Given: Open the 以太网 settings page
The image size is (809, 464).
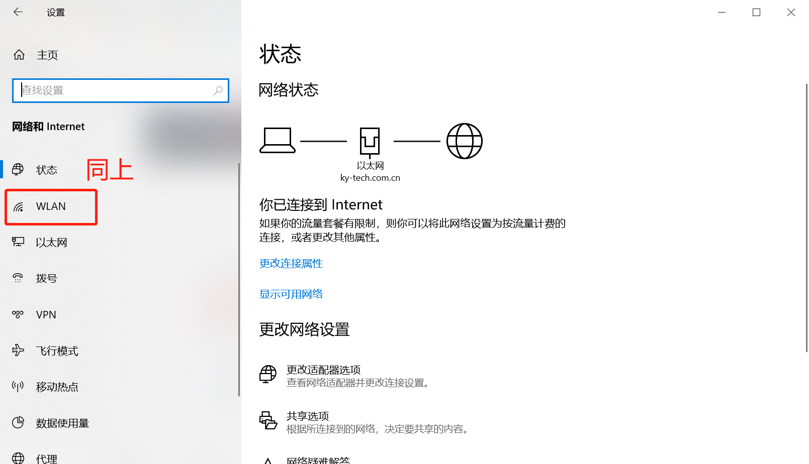Looking at the screenshot, I should [x=52, y=243].
